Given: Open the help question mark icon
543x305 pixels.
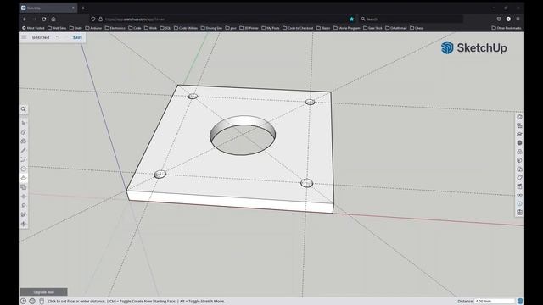Looking at the screenshot, I should click(23, 302).
